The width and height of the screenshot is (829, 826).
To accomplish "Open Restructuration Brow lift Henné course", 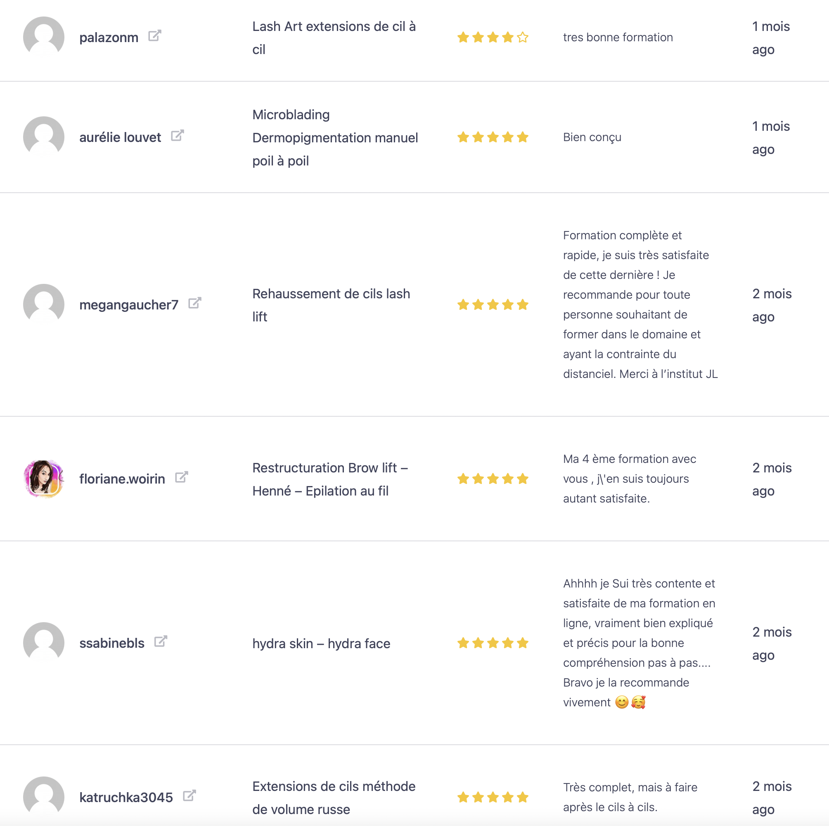I will click(329, 479).
